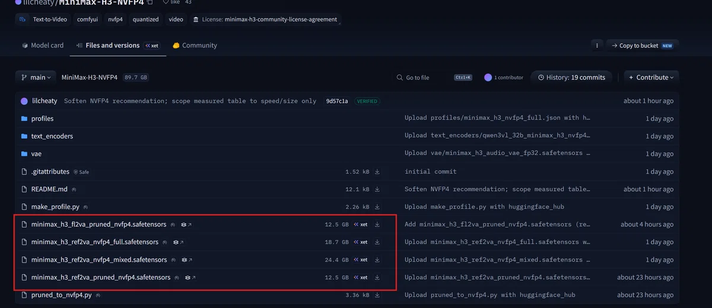Click the comfyui tag
The height and width of the screenshot is (308, 712).
pyautogui.click(x=88, y=19)
